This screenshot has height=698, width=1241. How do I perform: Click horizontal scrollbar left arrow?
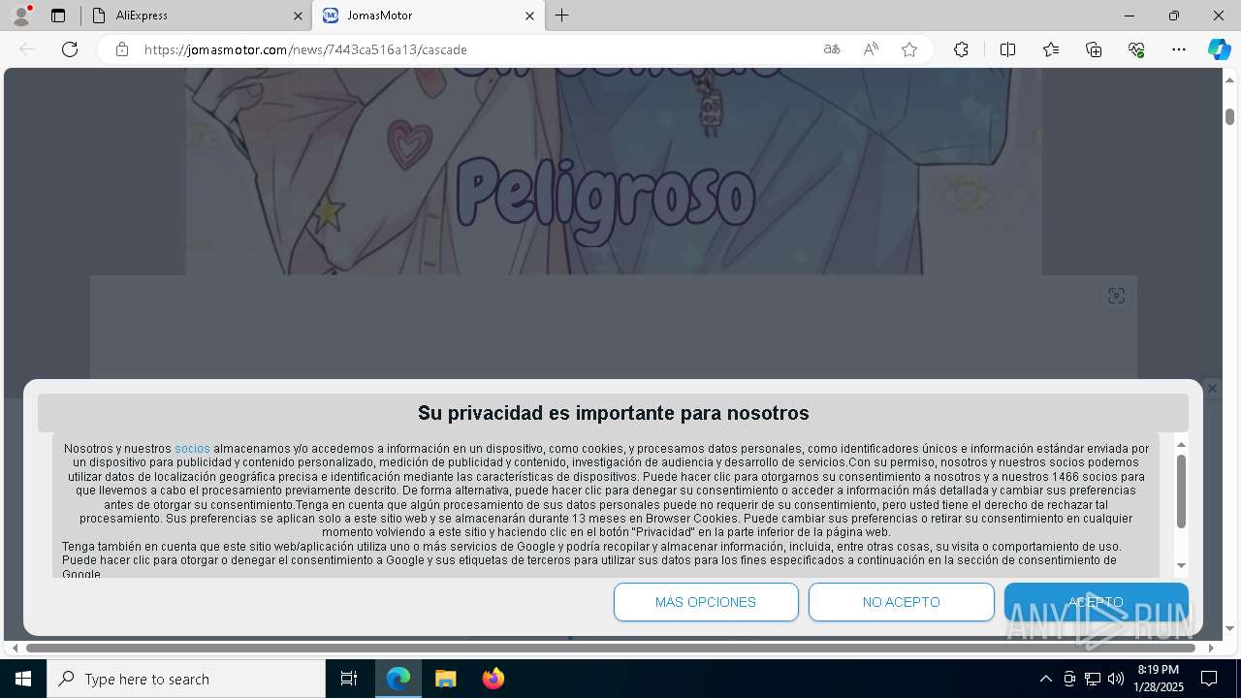click(15, 648)
